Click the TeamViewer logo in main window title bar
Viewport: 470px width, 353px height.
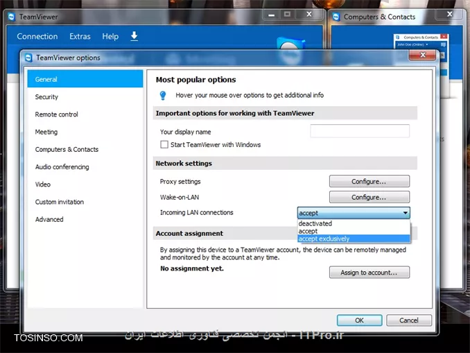coord(12,17)
